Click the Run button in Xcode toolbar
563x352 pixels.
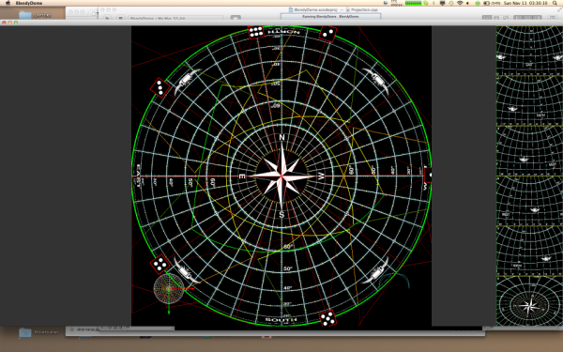pos(107,18)
